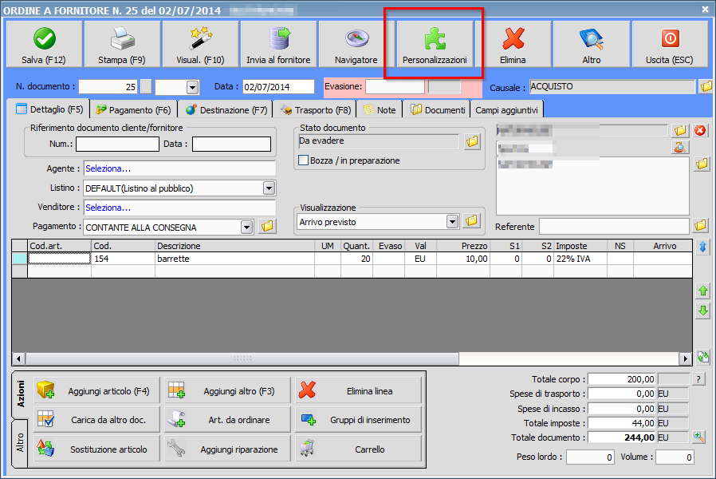
Task: Click Aggiungi riparazione button
Action: coord(227,449)
